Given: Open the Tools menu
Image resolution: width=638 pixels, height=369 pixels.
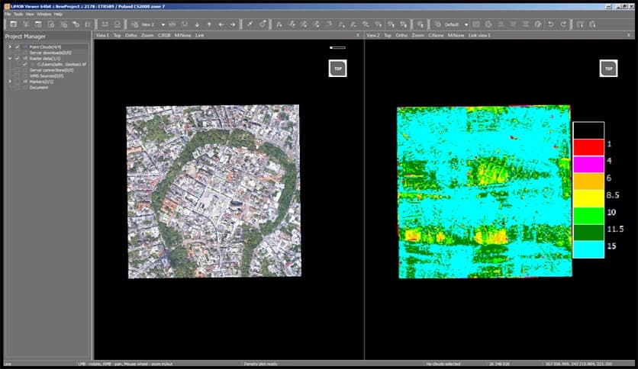Looking at the screenshot, I should pyautogui.click(x=18, y=14).
